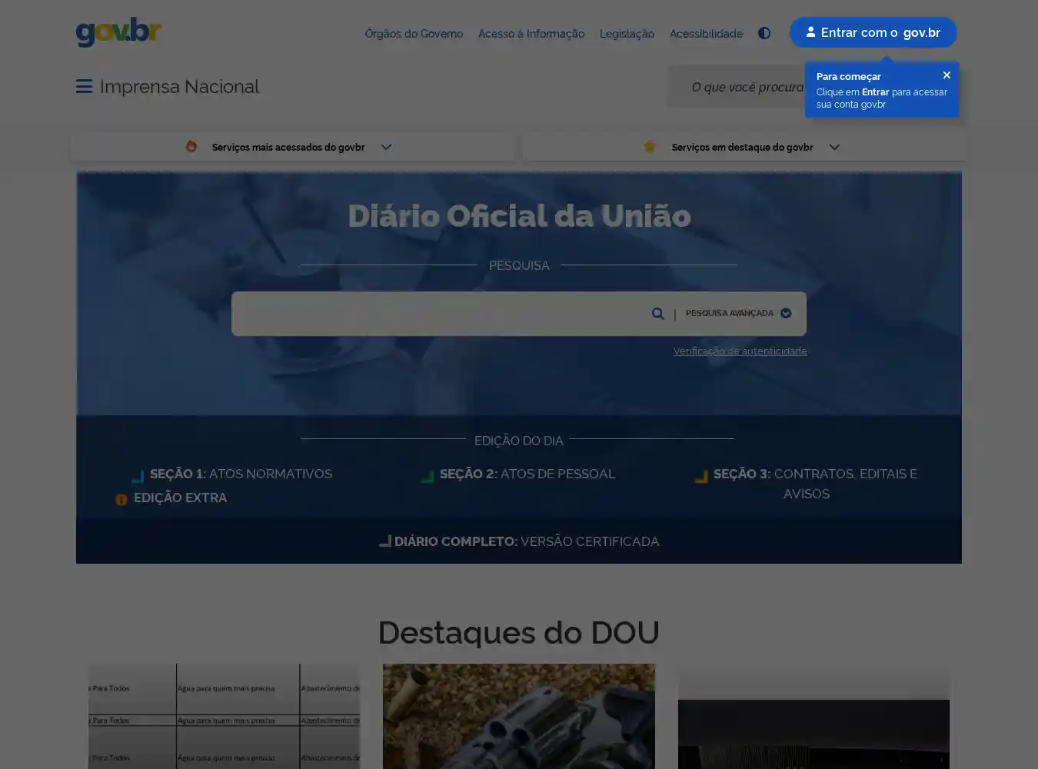Click the Imprensa Nacional title
This screenshot has width=1038, height=769.
[179, 87]
